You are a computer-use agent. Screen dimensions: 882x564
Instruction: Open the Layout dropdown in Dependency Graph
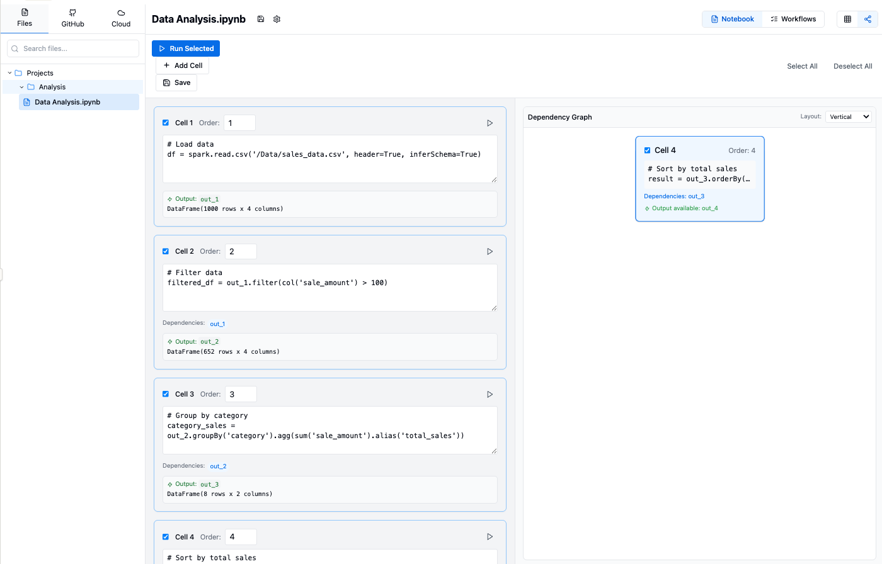(848, 116)
